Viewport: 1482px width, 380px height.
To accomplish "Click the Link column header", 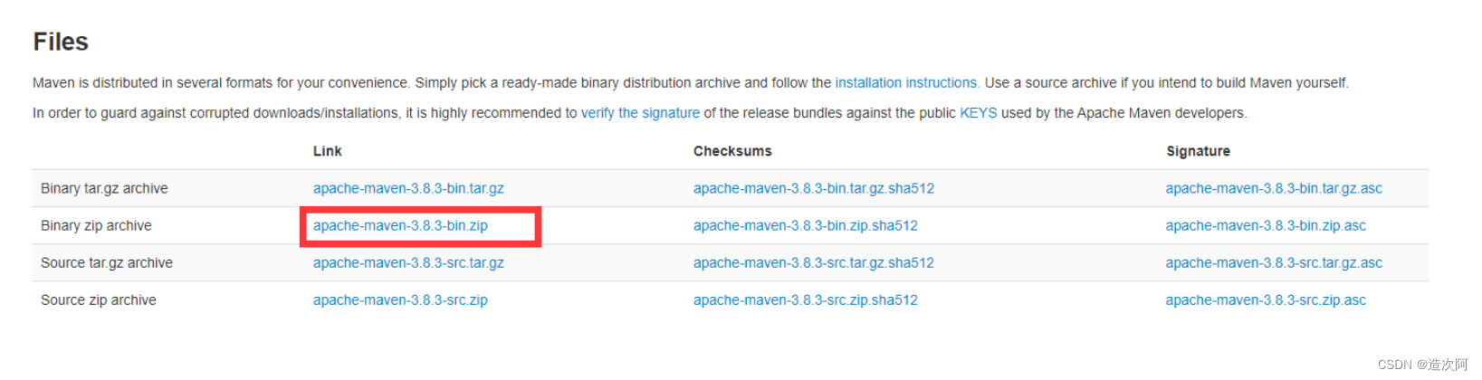I will tap(327, 151).
